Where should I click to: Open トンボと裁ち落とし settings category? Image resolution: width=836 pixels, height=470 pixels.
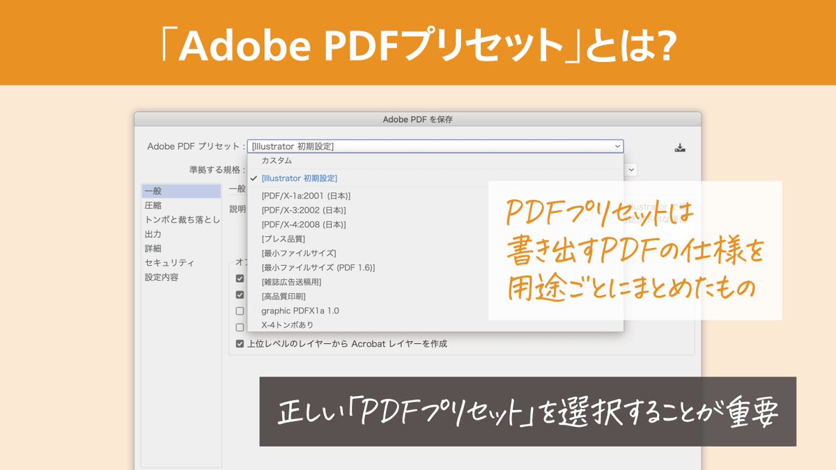coord(181,220)
